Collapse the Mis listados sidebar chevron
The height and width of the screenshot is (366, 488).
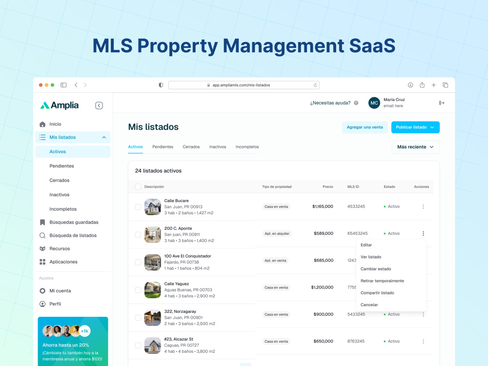(104, 137)
